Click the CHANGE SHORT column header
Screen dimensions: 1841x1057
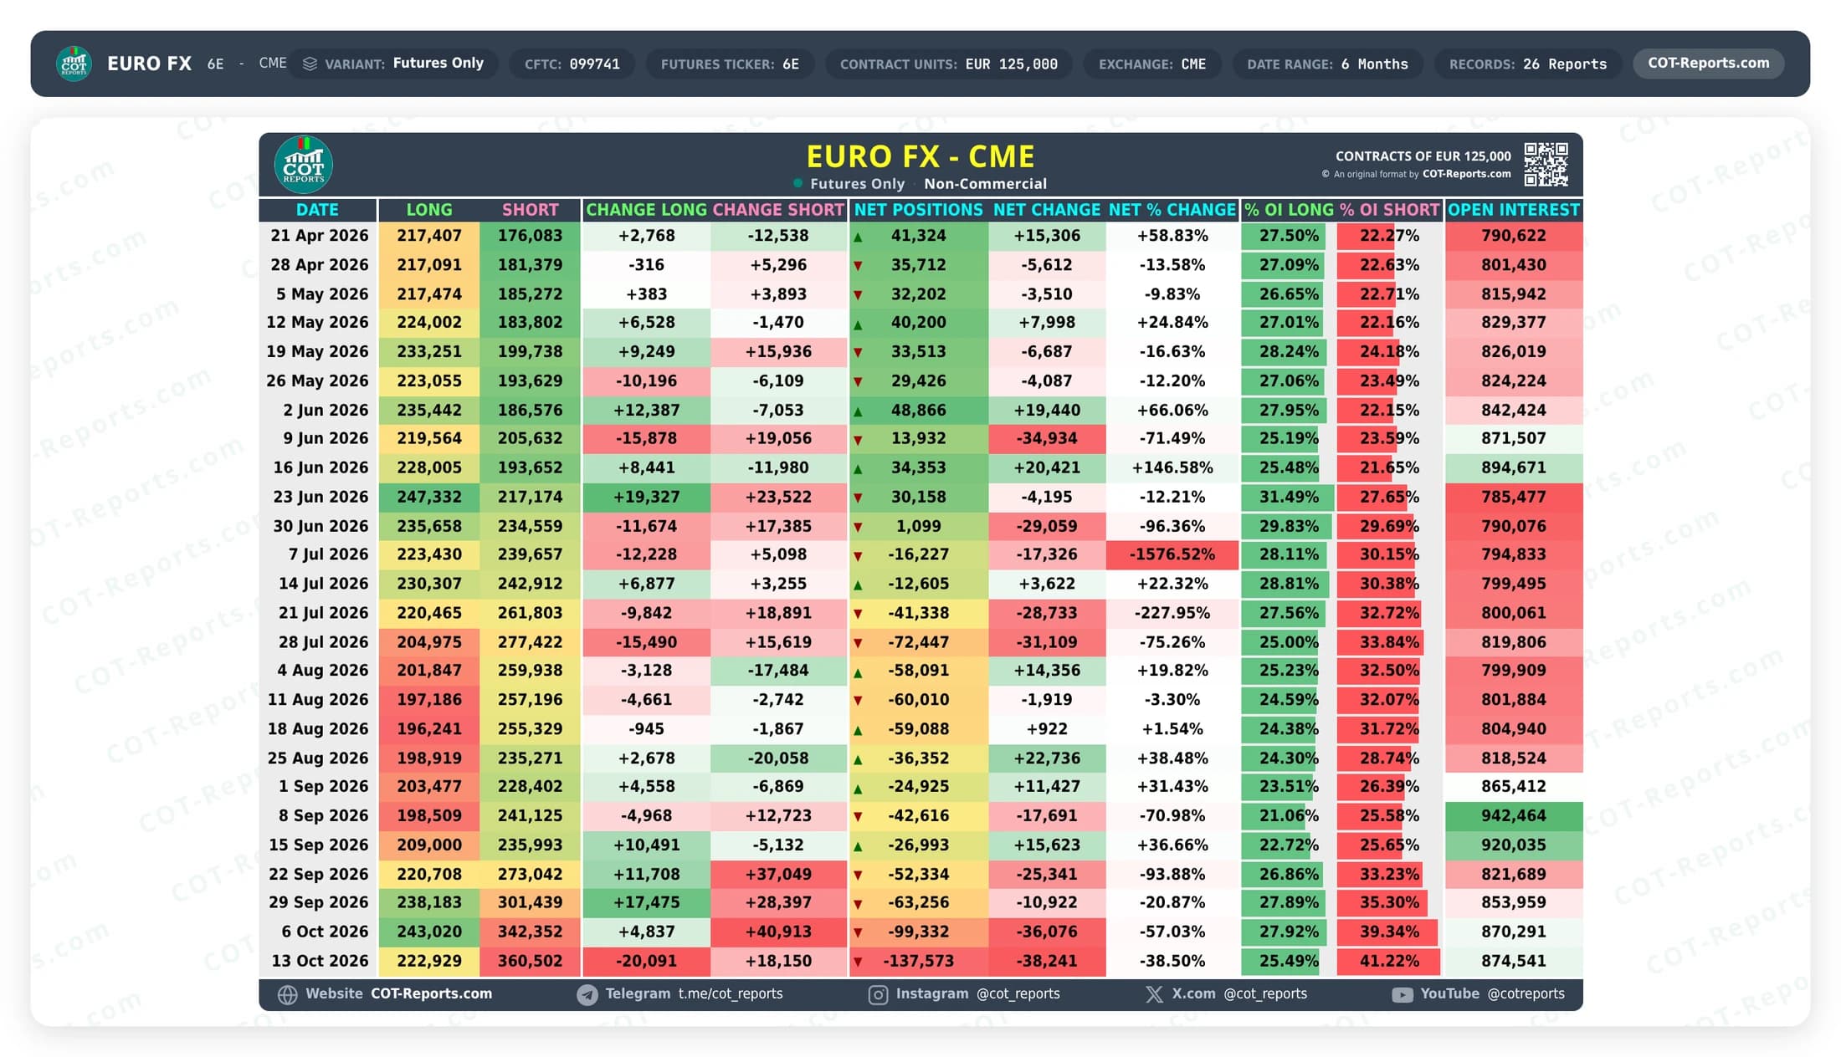[778, 210]
